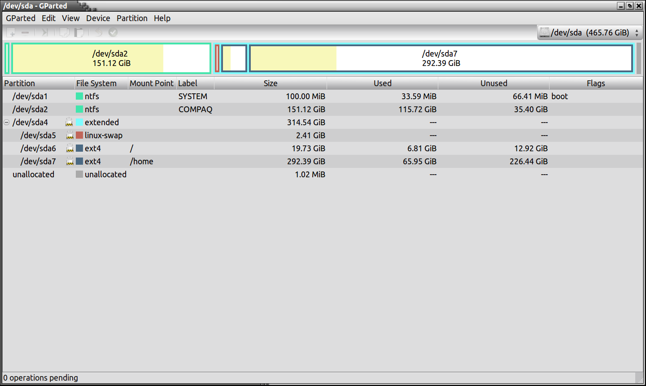Select the /dev/sda7 block in the disk map
646x386 pixels.
click(441, 58)
